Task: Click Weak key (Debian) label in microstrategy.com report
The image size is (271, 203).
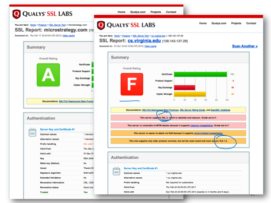Action: [x=50, y=163]
